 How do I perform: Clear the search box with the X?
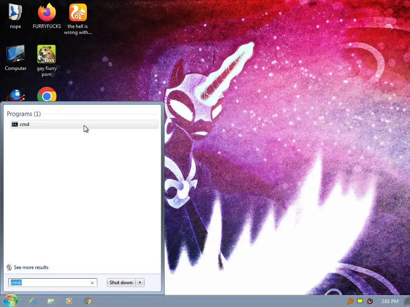[x=92, y=283]
